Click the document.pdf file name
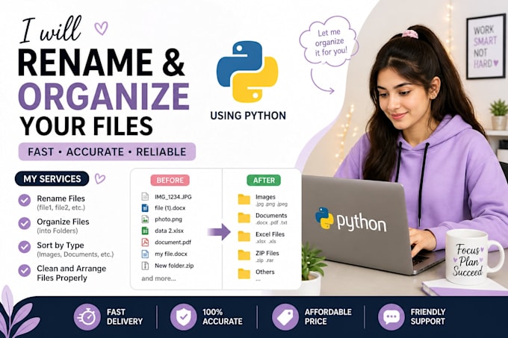Screen dimensions: 508x338 (173, 242)
